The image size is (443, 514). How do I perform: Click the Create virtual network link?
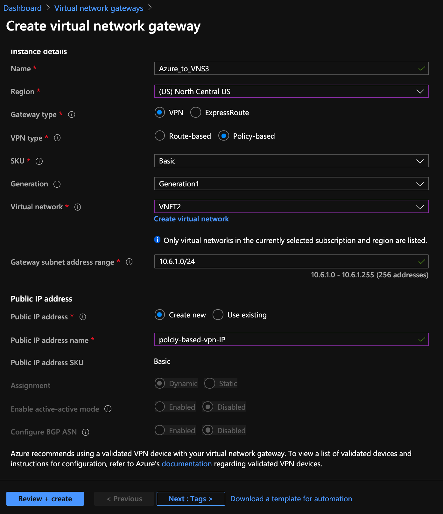191,219
